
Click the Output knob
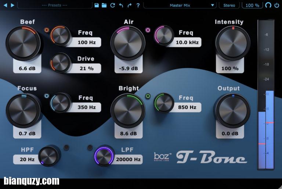click(x=233, y=111)
